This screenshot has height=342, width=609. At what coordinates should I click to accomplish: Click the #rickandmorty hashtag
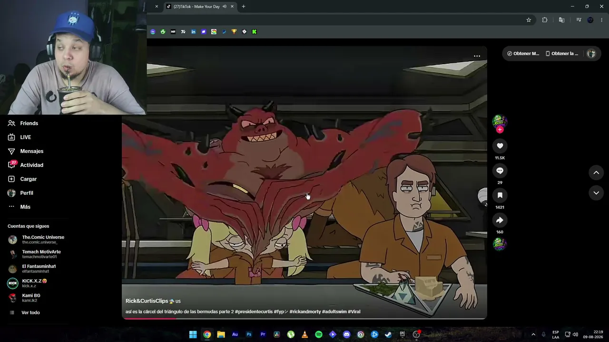pos(305,312)
